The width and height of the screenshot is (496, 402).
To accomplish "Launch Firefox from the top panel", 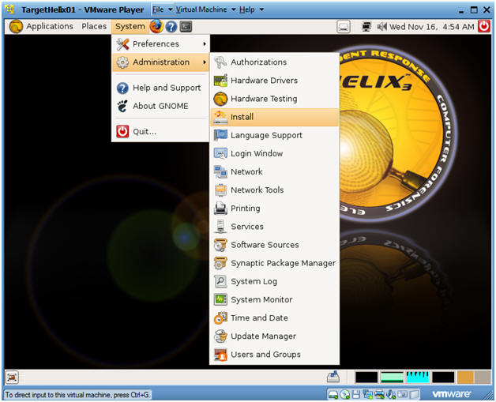I will click(156, 27).
